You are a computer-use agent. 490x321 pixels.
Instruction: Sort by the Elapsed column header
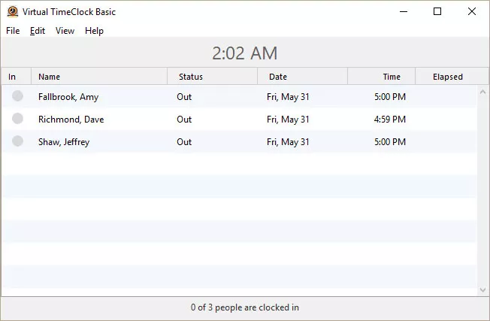coord(452,76)
